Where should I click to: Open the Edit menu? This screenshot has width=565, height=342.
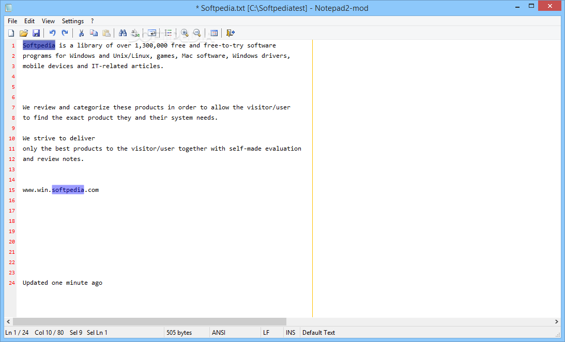click(29, 21)
